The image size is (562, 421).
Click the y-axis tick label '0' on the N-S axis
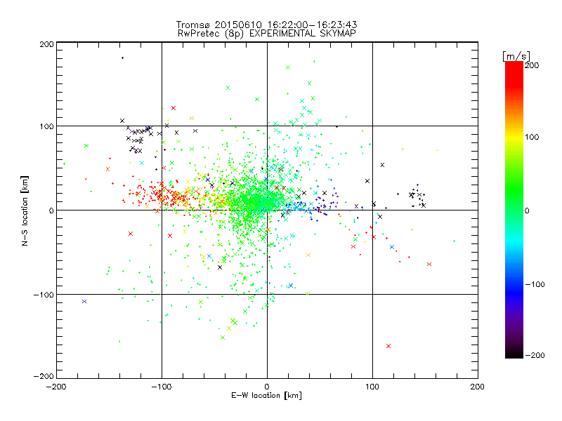tap(51, 210)
